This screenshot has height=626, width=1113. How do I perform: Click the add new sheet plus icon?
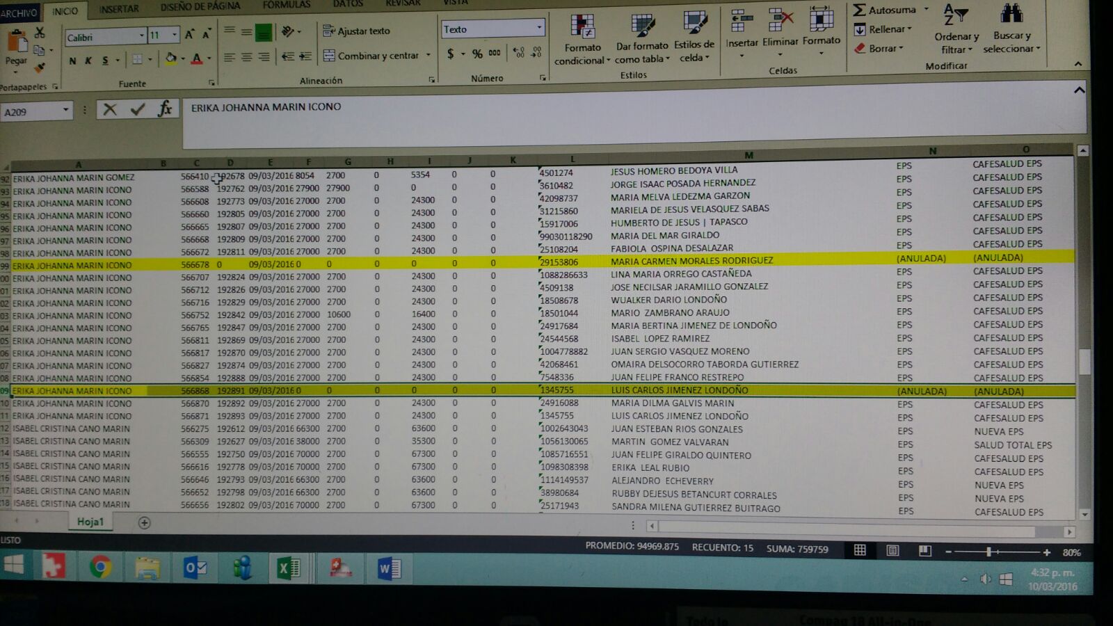[x=144, y=522]
